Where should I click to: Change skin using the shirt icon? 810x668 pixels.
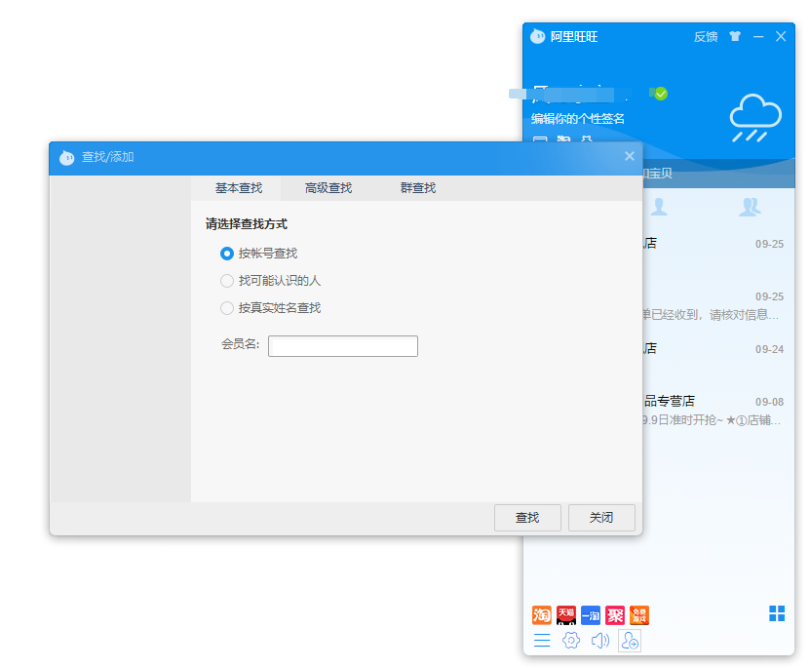click(735, 36)
